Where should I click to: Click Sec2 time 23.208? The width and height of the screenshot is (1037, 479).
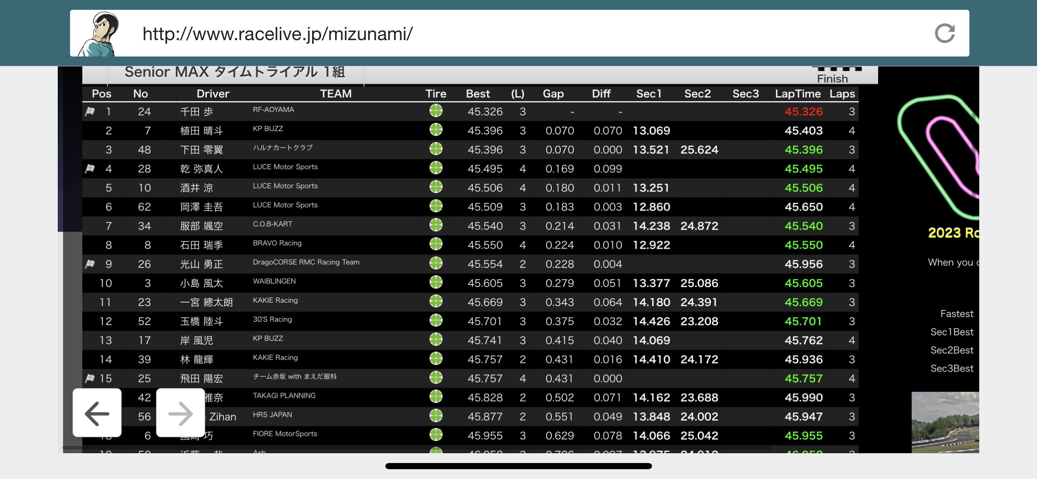pos(699,321)
